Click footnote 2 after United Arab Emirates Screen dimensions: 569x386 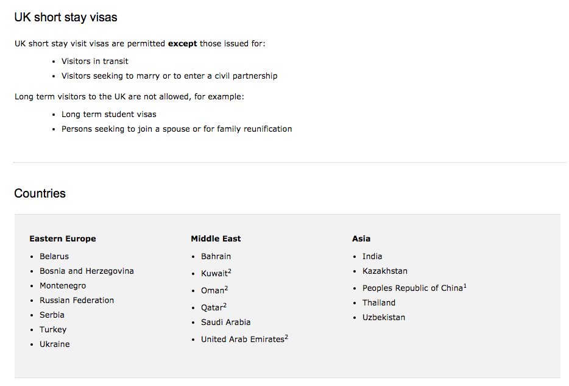(x=286, y=337)
